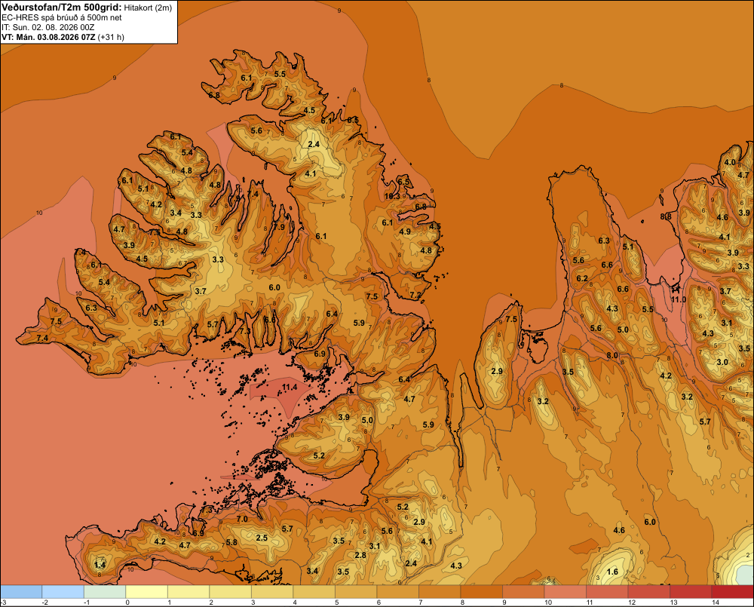Click the 2.4 temperature value on Drangajökull
This screenshot has height=607, width=754.
[x=314, y=144]
